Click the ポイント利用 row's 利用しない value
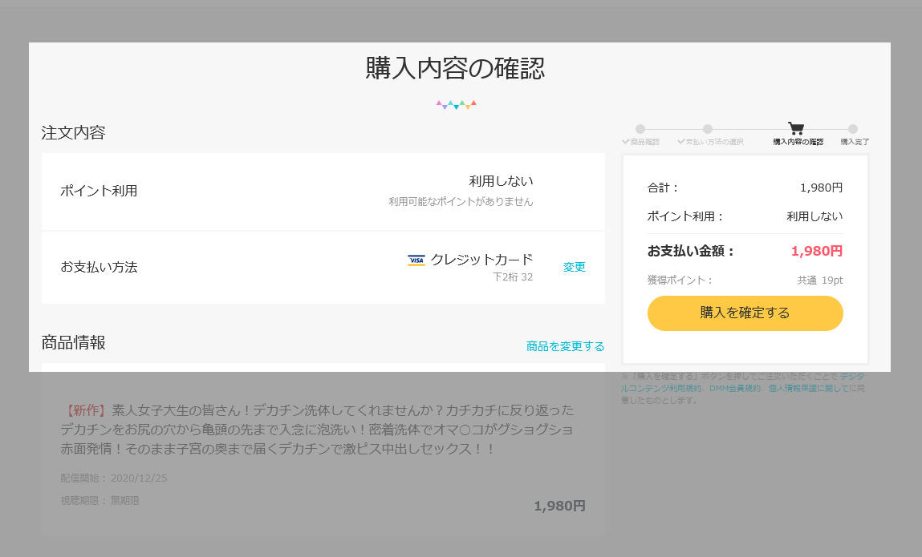922x557 pixels. 501,181
